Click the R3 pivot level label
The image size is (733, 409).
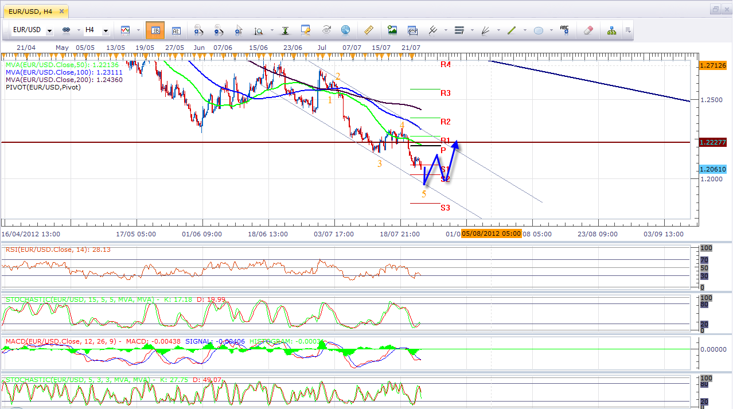445,93
